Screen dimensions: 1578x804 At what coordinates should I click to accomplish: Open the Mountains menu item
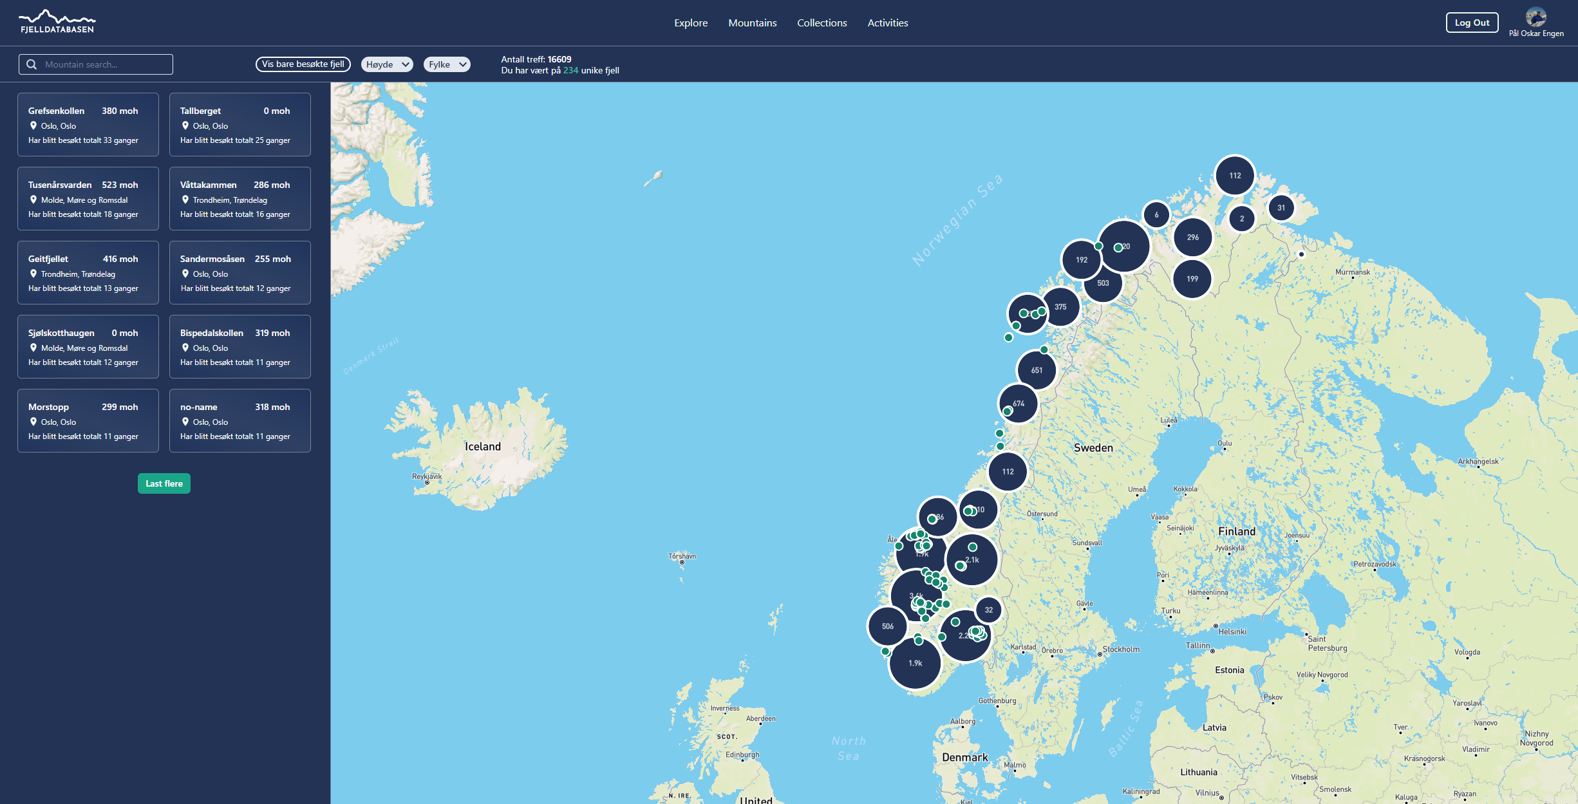point(752,23)
